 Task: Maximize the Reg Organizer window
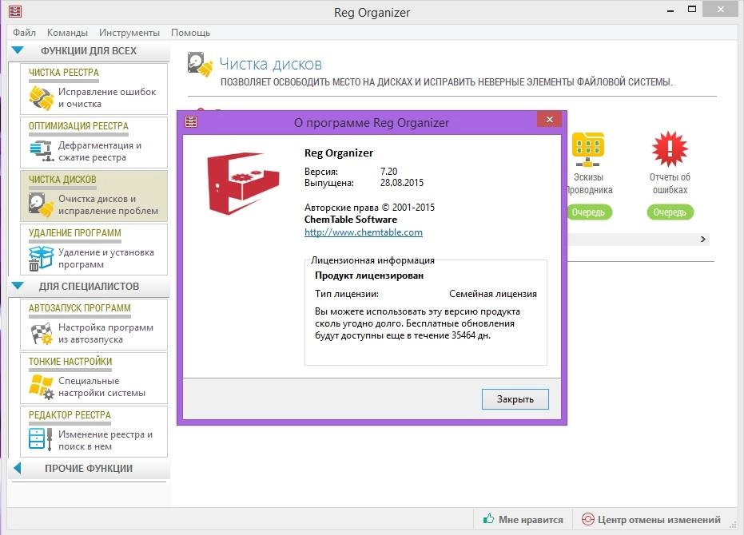coord(692,10)
